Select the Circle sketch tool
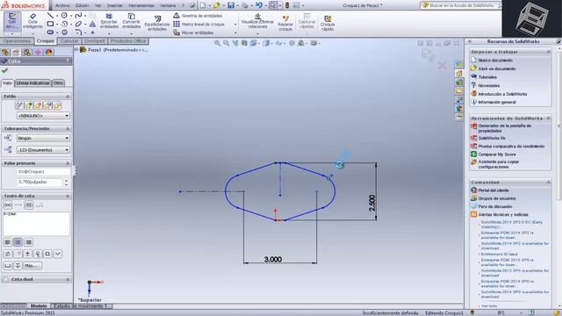Screen dimensions: 562x316 [x=64, y=16]
